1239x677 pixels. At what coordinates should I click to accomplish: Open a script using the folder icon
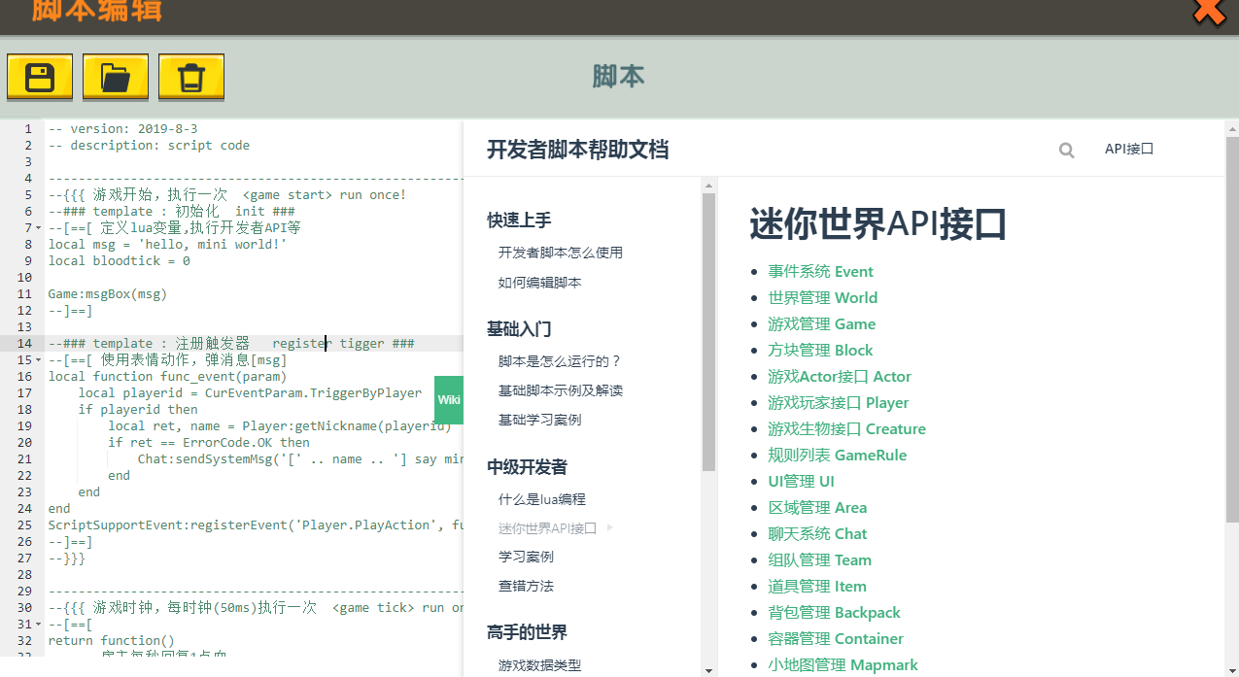[x=116, y=77]
